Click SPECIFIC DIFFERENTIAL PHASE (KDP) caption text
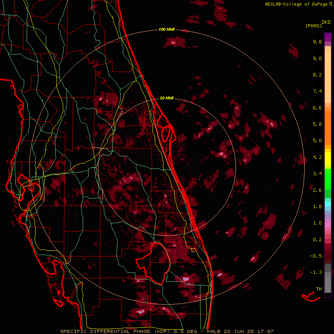The height and width of the screenshot is (334, 334). 115,331
